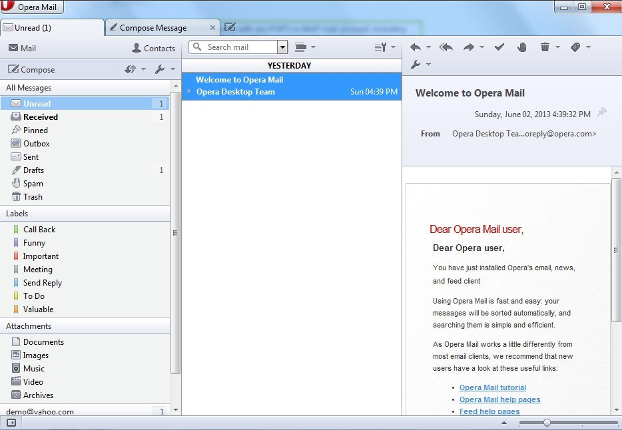
Task: Click wrench icon in message toolbar
Action: [x=416, y=64]
